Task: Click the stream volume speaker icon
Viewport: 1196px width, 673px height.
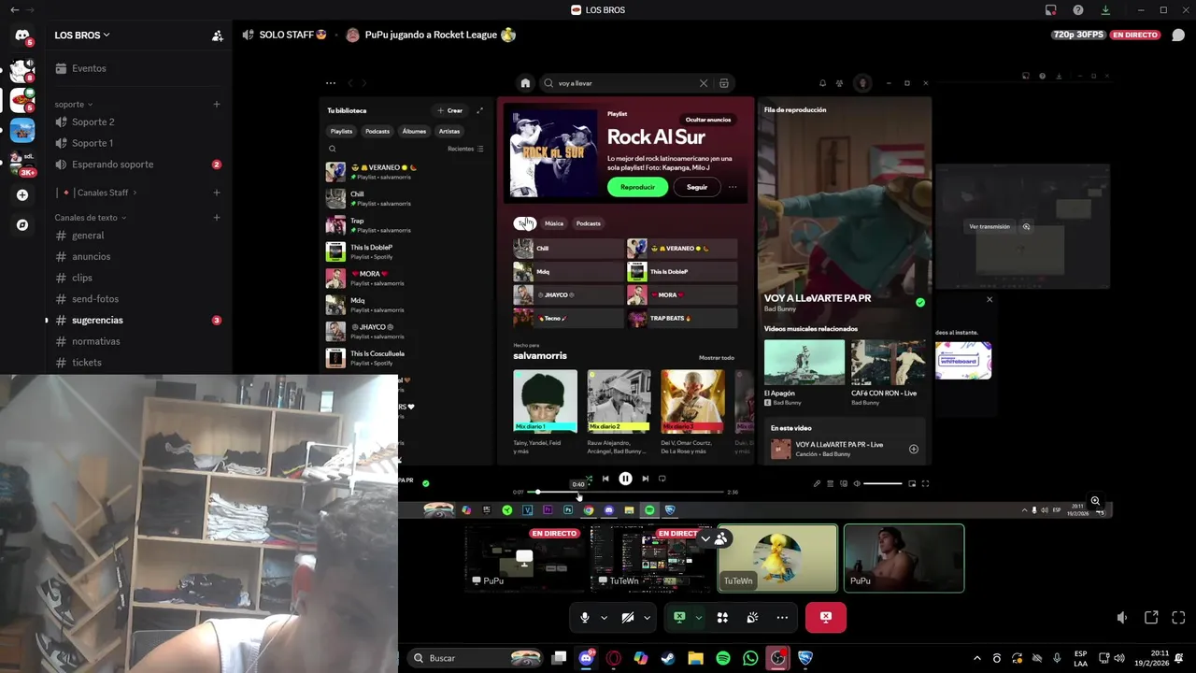Action: (x=1122, y=618)
